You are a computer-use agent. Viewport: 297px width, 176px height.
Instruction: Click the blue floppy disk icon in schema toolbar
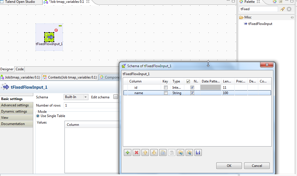(198, 152)
